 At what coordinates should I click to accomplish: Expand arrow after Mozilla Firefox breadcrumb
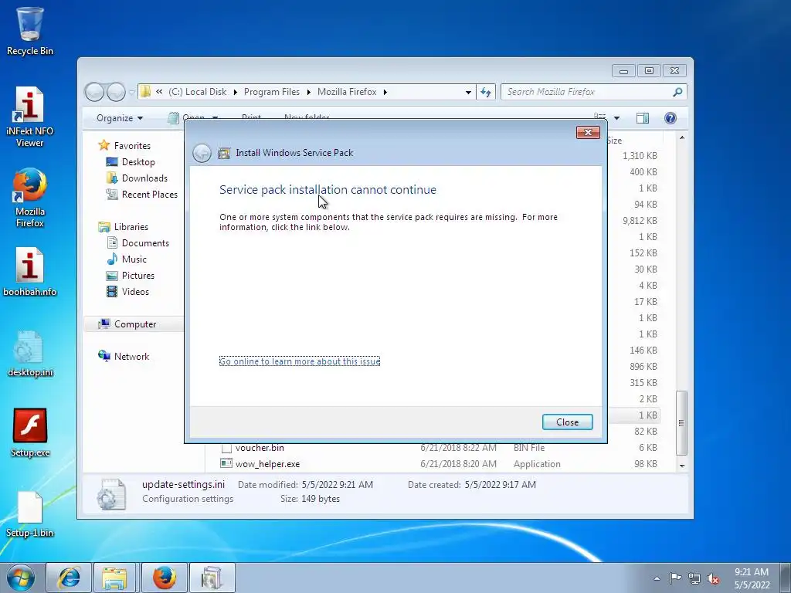(x=385, y=92)
